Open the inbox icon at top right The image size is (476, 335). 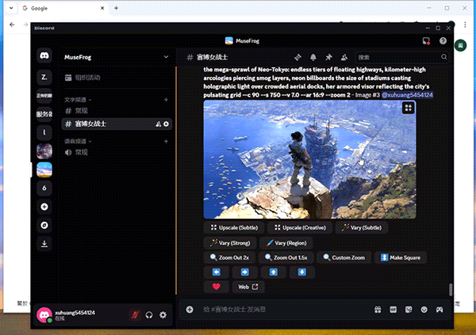point(426,41)
